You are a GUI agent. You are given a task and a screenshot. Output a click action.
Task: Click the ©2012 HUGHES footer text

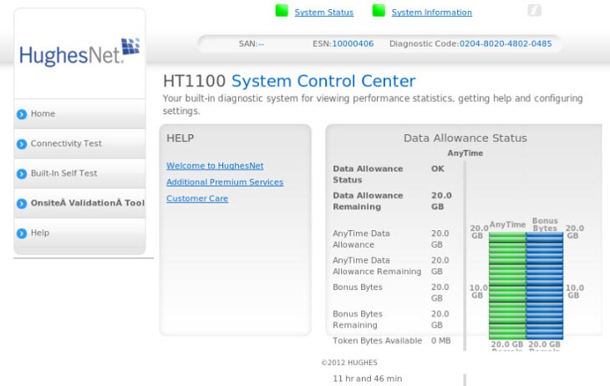tap(349, 363)
